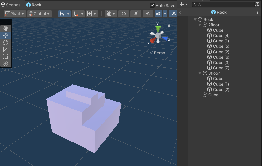262x166 pixels.
Task: Toggle the Auto Save checkbox
Action: pos(152,5)
